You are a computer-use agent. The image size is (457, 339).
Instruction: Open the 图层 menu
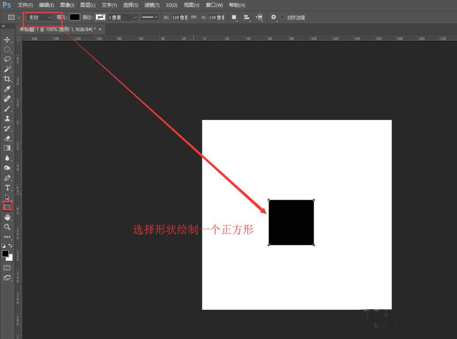(x=87, y=5)
